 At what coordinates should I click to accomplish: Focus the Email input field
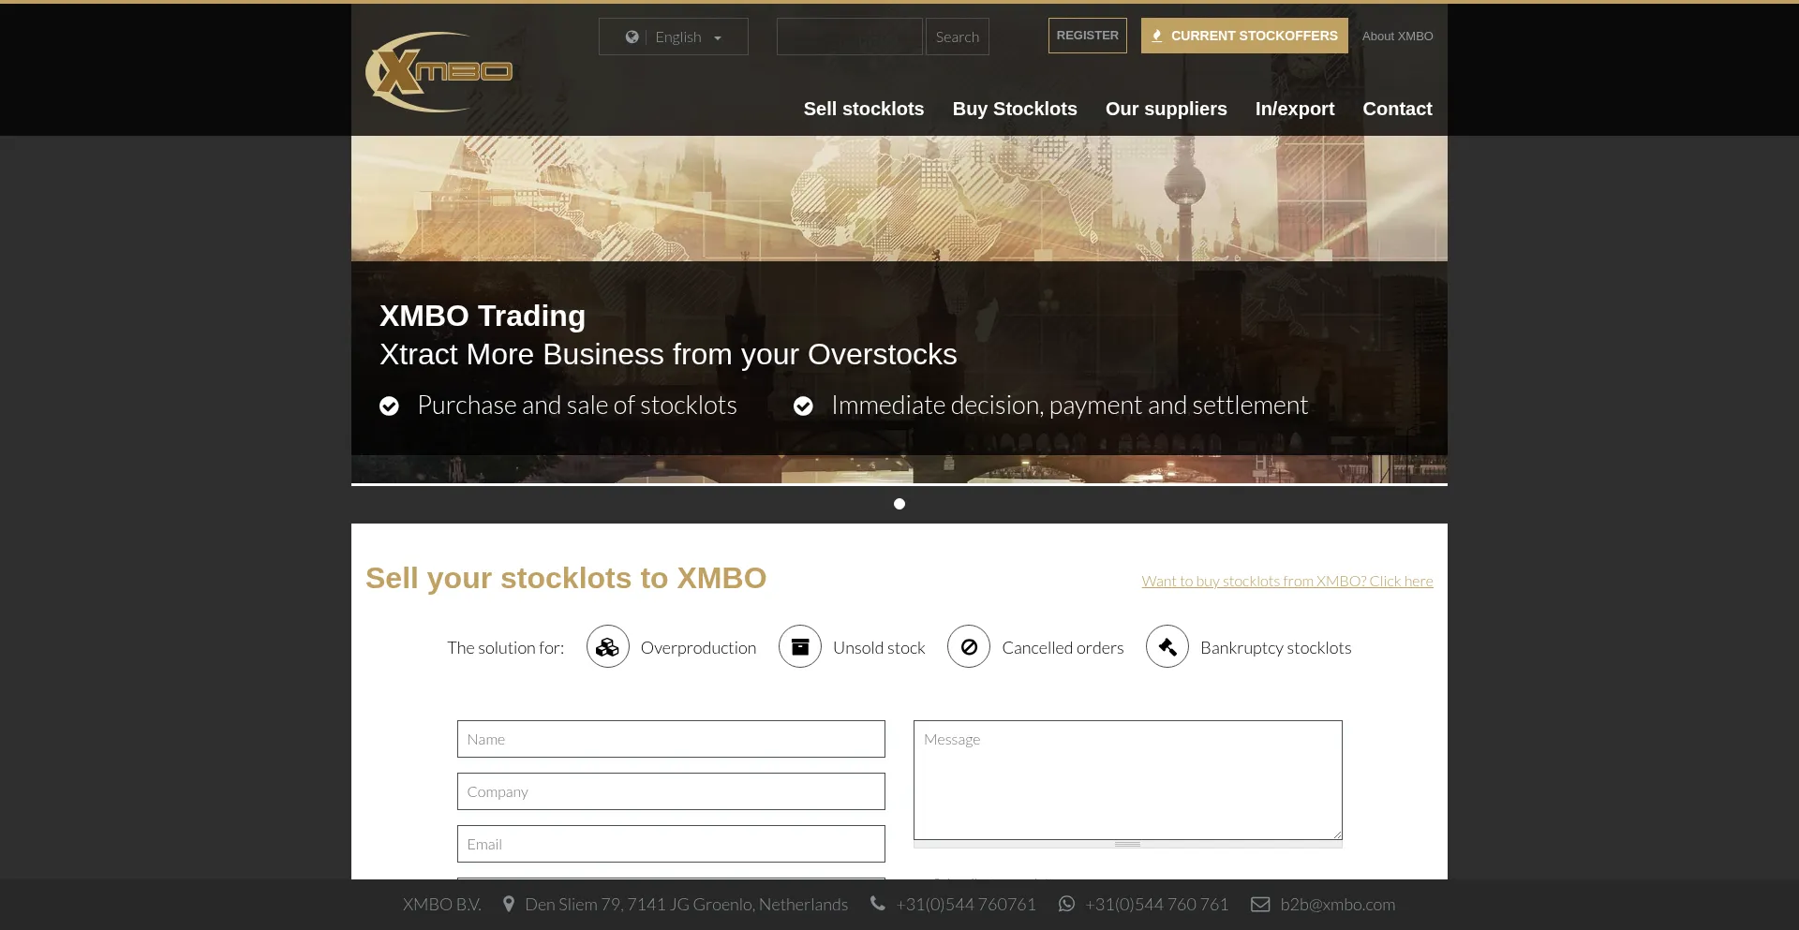pyautogui.click(x=671, y=844)
